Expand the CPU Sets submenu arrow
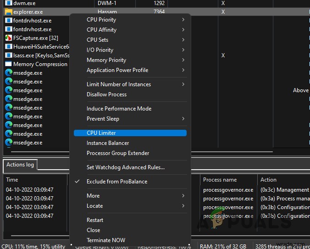The width and height of the screenshot is (310, 249). (x=183, y=40)
